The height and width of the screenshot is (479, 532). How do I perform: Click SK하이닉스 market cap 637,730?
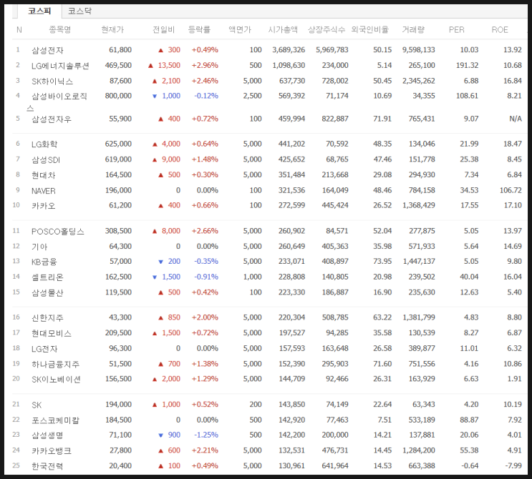[292, 81]
